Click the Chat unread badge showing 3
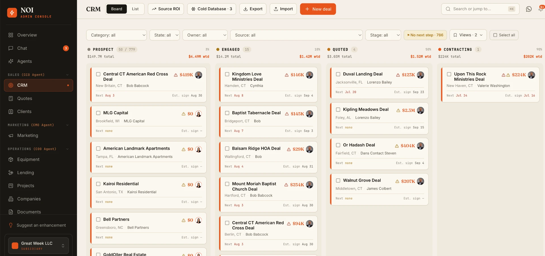545x256 pixels. [66, 48]
